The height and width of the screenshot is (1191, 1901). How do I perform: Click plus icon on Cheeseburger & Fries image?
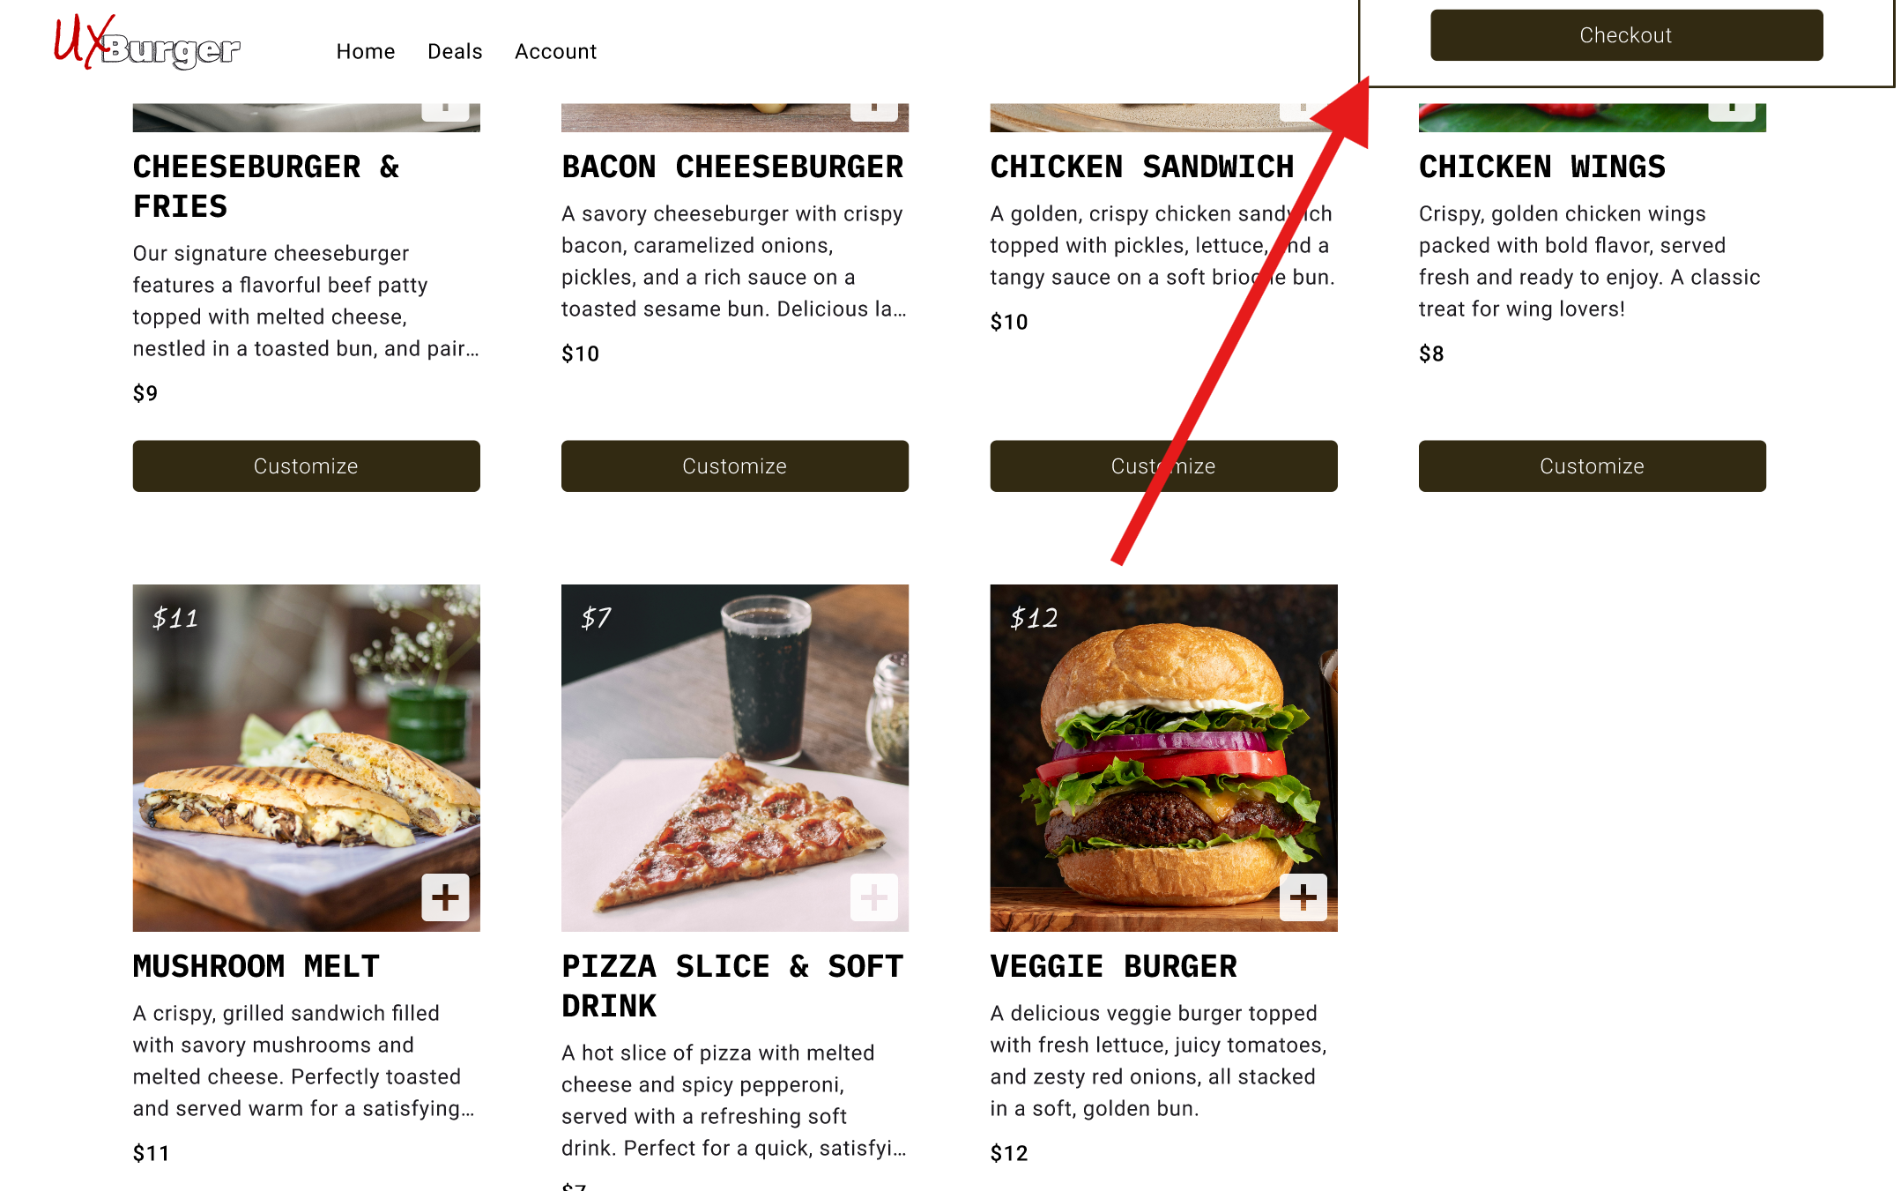445,111
